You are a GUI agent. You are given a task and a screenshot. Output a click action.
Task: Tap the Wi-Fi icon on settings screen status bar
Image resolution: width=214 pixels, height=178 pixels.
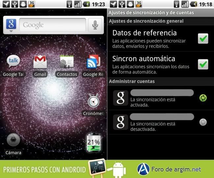coord(176,4)
